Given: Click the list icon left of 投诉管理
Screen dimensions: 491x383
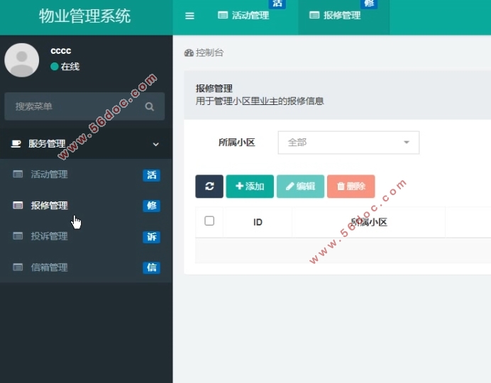Looking at the screenshot, I should tap(18, 236).
